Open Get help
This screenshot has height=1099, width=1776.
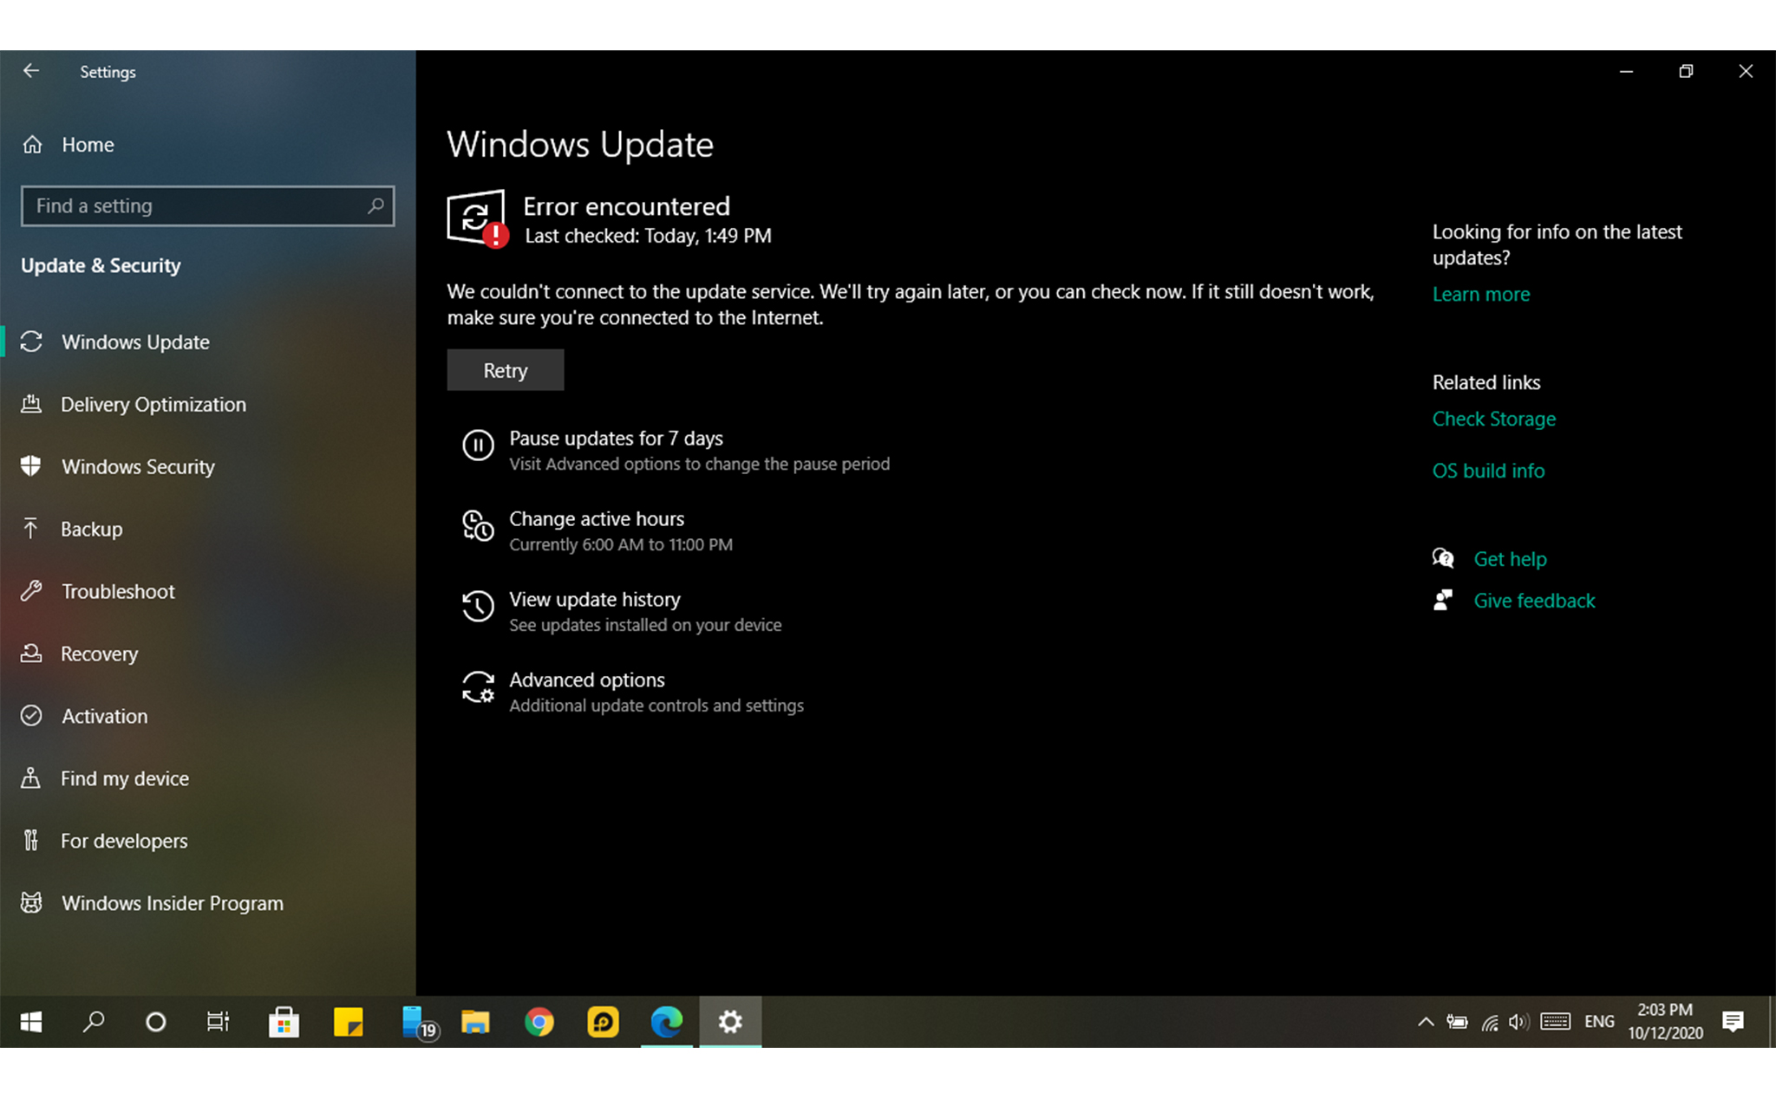(x=1510, y=560)
